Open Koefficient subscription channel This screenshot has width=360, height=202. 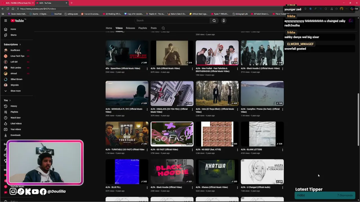pos(17,50)
